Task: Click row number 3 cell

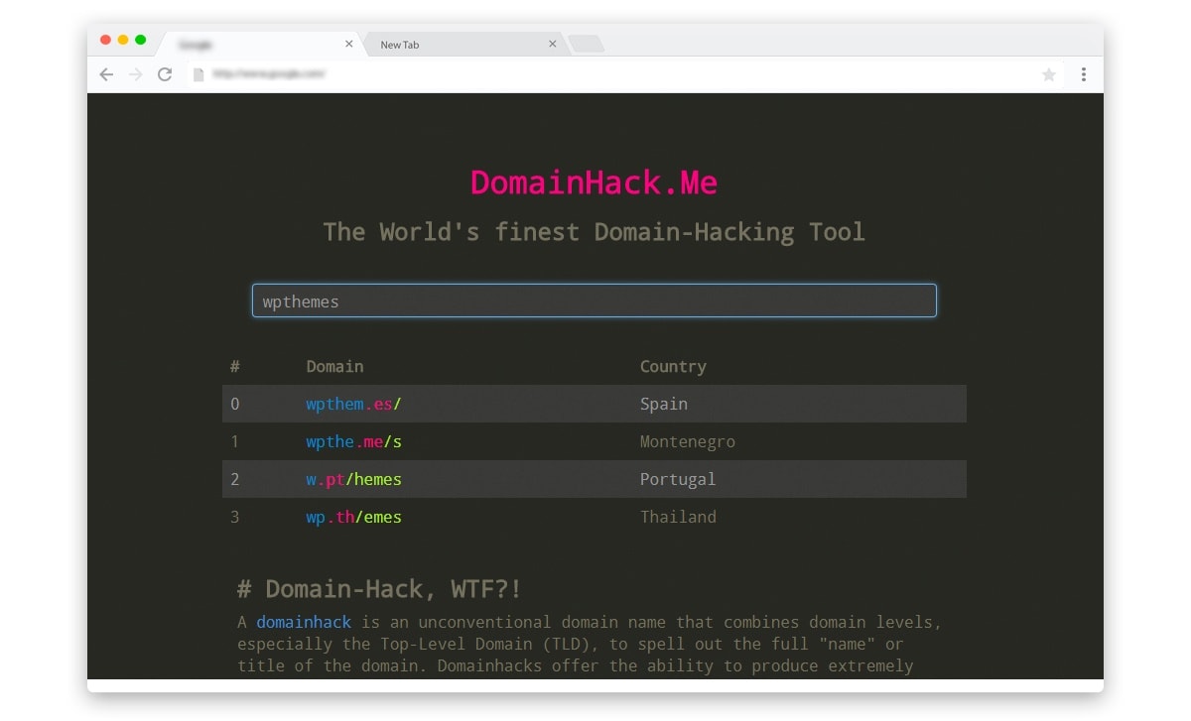Action: pyautogui.click(x=235, y=517)
